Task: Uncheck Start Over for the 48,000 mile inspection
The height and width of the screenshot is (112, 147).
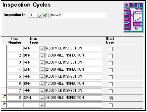Action: (x=111, y=98)
